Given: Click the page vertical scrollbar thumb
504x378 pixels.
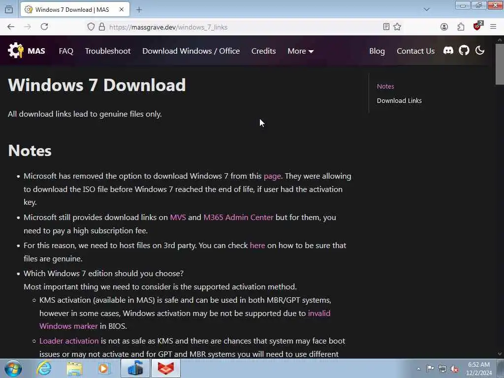Looking at the screenshot, I should [x=500, y=64].
